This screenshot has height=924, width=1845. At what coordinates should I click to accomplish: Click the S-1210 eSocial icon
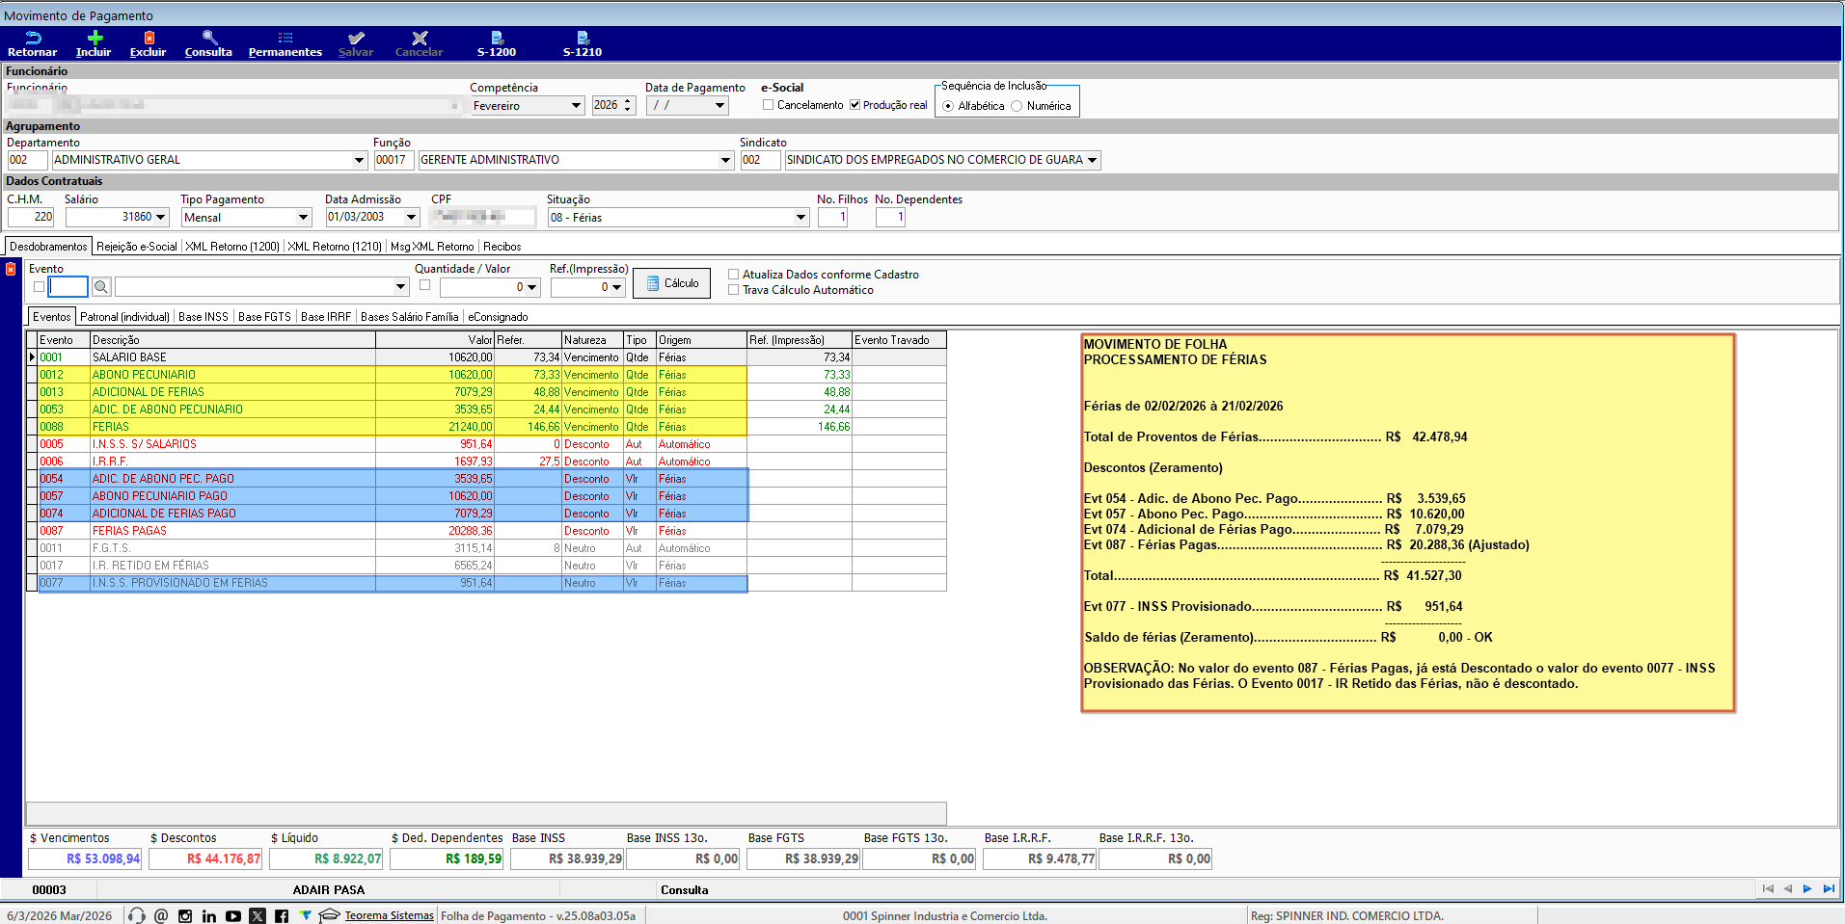pyautogui.click(x=583, y=39)
